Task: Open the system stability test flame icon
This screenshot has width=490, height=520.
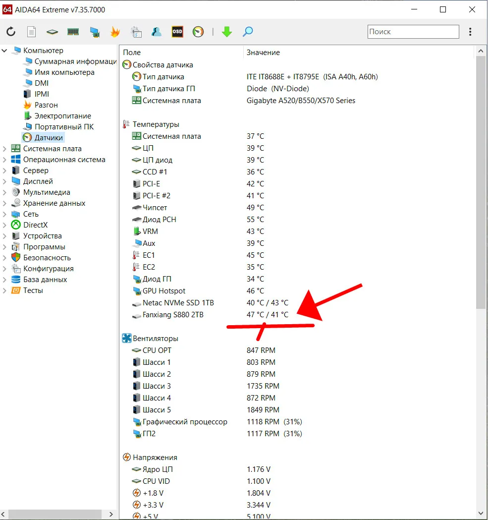Action: (x=115, y=32)
